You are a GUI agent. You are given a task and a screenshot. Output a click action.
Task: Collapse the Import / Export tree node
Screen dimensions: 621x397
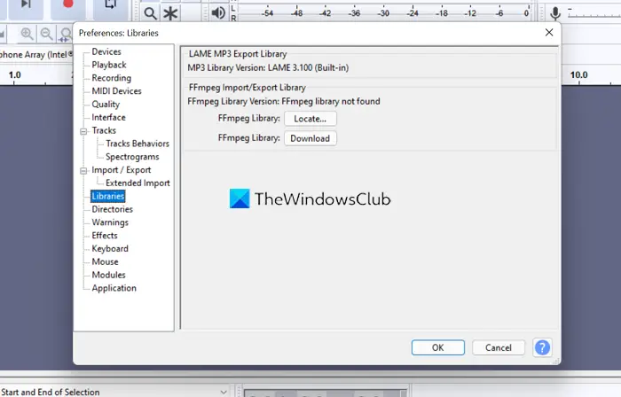tap(83, 171)
